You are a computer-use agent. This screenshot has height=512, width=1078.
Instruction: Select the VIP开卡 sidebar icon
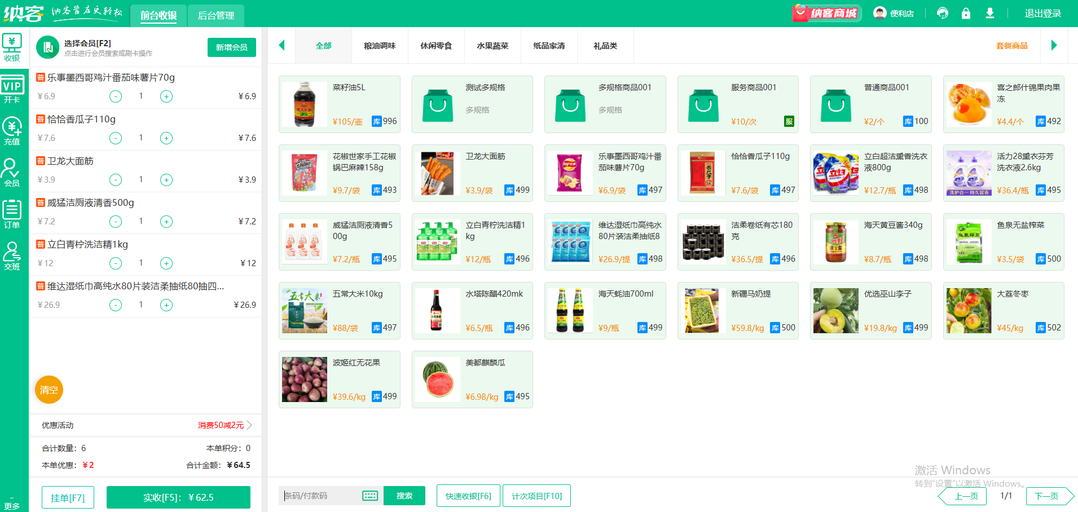coord(12,89)
